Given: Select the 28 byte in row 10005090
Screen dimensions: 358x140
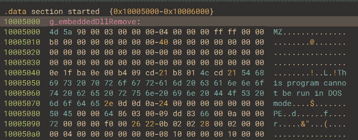Looking at the screenshot, I should (205, 124).
